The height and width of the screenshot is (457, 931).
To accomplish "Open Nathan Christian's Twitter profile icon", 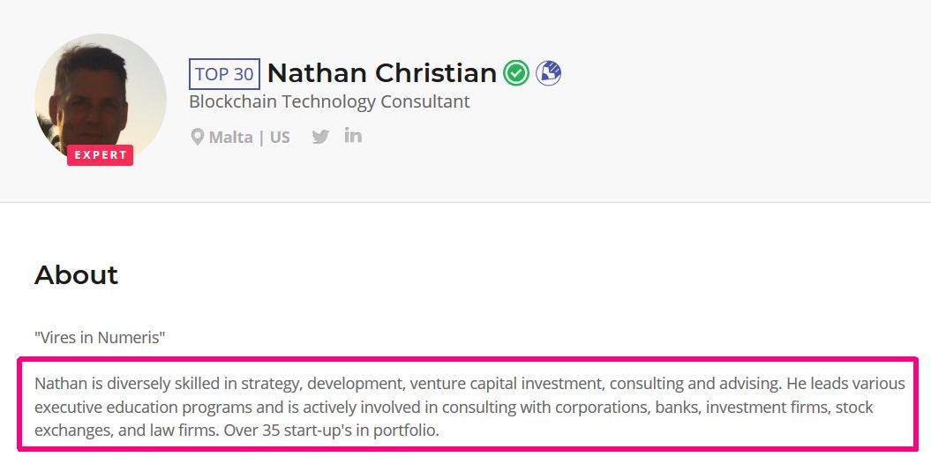I will (320, 137).
